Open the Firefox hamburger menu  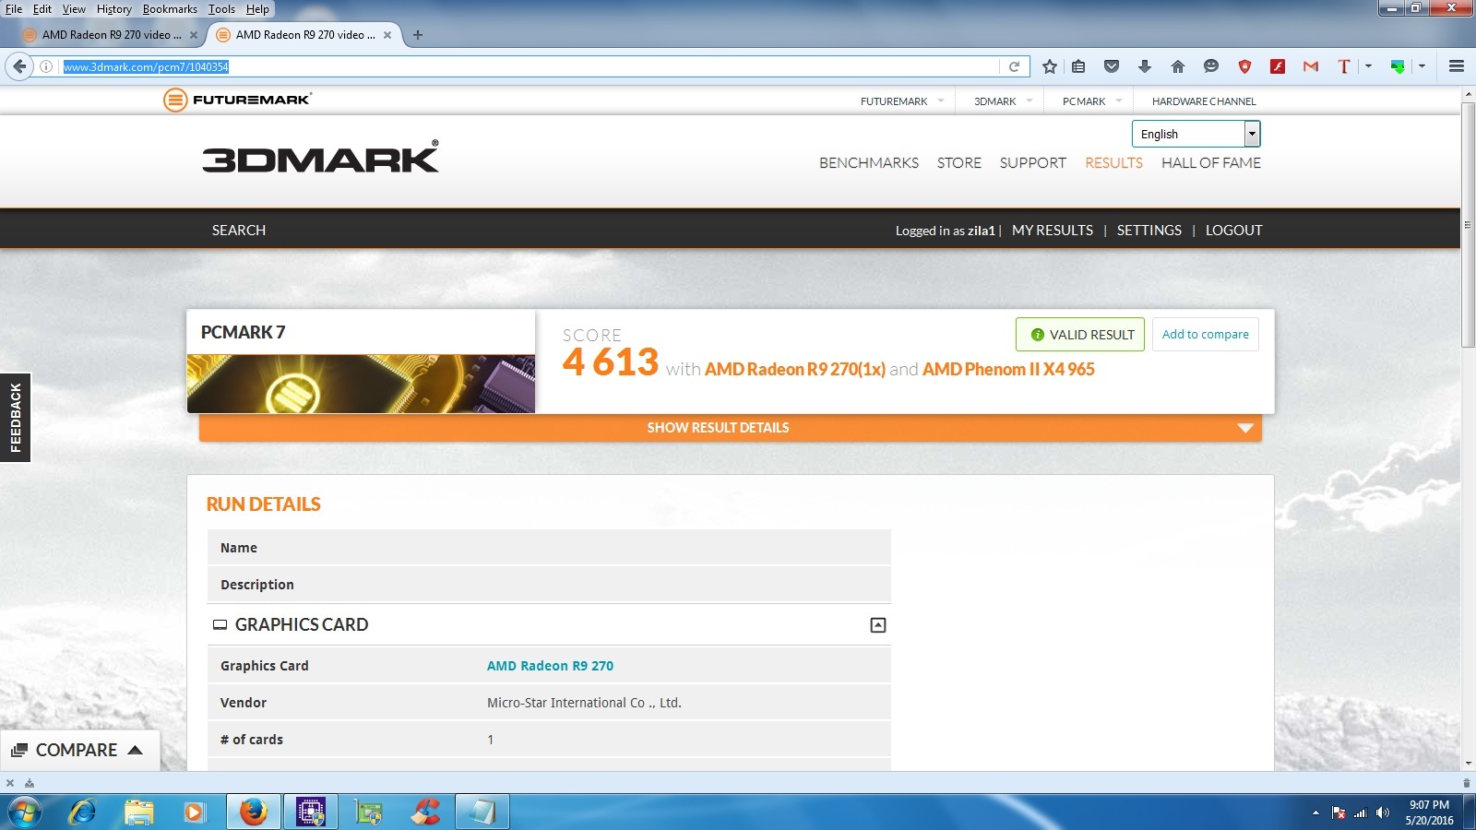click(1457, 66)
